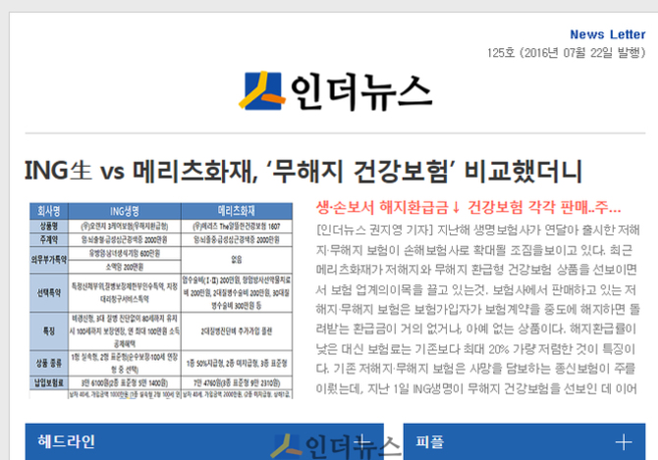Expand 헤드라인 section with plus icon

(360, 442)
